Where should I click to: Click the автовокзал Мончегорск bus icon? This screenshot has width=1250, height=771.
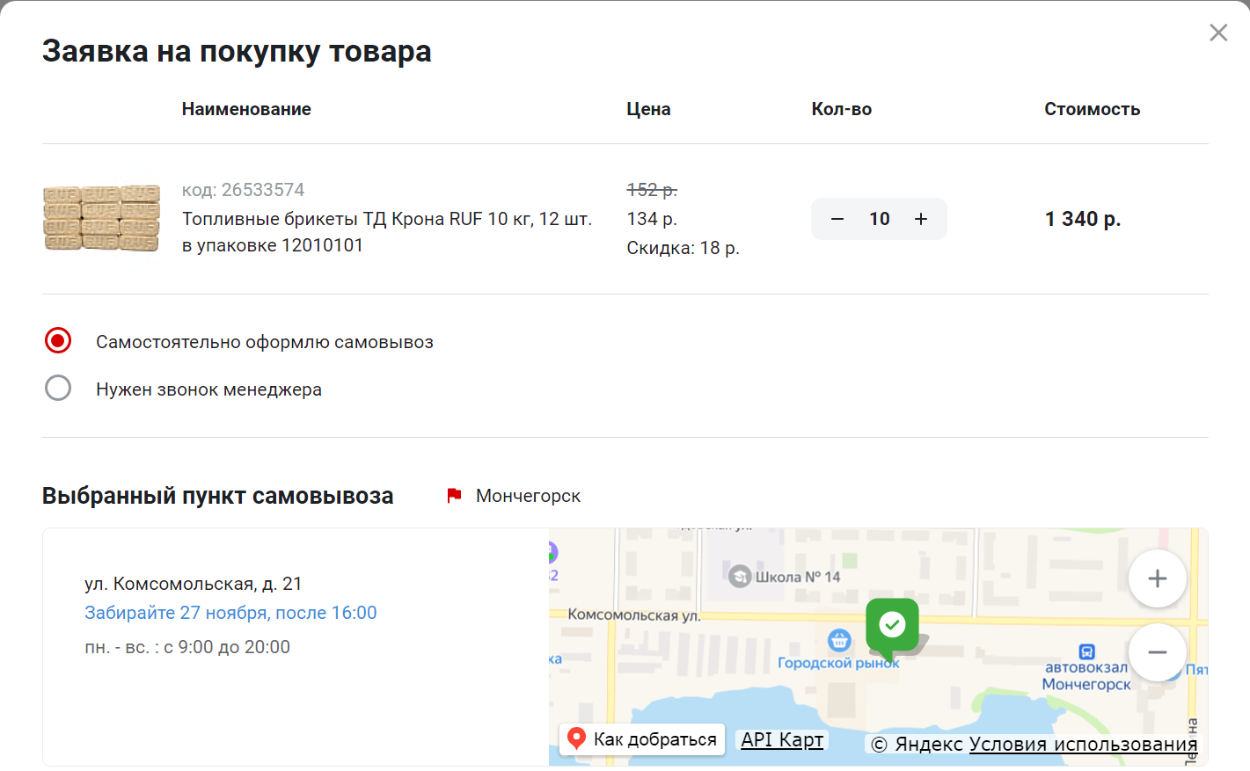1086,651
